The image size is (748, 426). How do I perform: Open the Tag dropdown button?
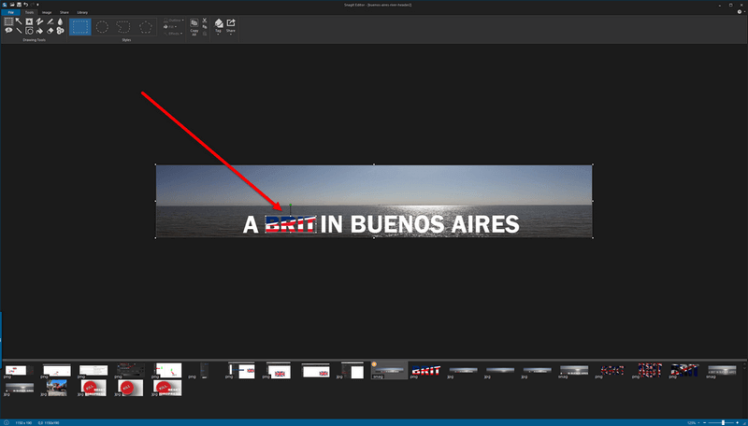[x=219, y=27]
